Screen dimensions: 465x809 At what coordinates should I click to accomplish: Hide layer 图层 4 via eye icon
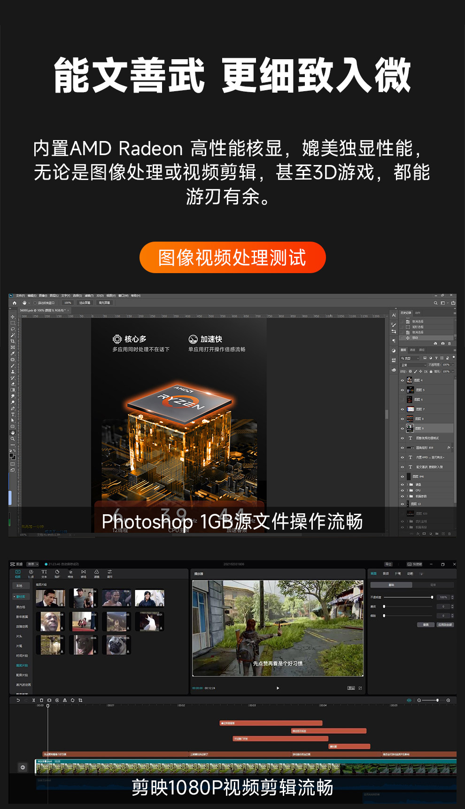click(402, 380)
